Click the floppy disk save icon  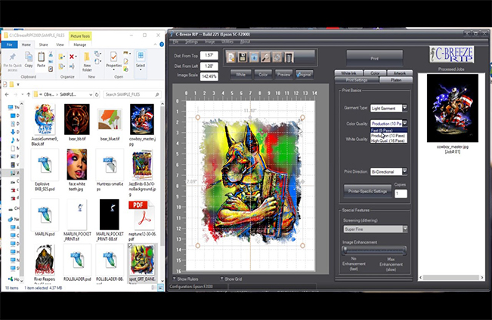pos(243,57)
